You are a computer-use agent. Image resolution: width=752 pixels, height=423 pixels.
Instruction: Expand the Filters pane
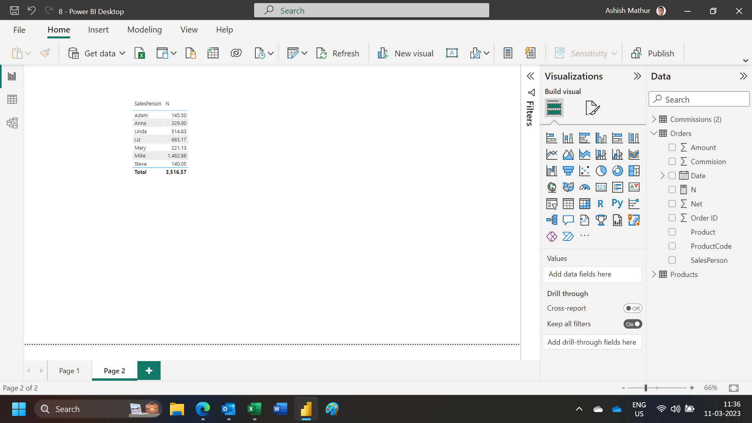(x=530, y=76)
